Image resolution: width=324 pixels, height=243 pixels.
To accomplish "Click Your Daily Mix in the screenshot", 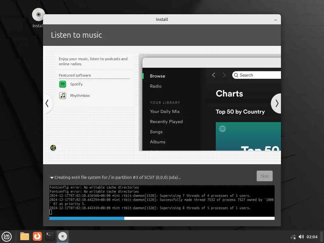I will click(x=165, y=111).
